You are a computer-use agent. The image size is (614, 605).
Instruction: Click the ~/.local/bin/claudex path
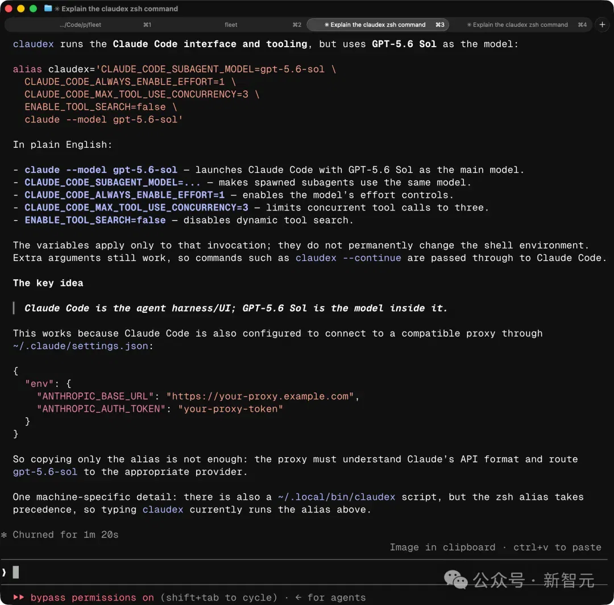pos(337,497)
